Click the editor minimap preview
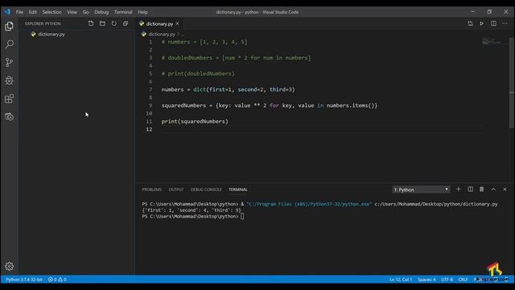The width and height of the screenshot is (515, 290). click(x=496, y=42)
